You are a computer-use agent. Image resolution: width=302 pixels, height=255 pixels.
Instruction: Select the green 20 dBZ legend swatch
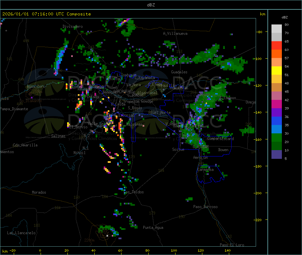tap(276, 137)
